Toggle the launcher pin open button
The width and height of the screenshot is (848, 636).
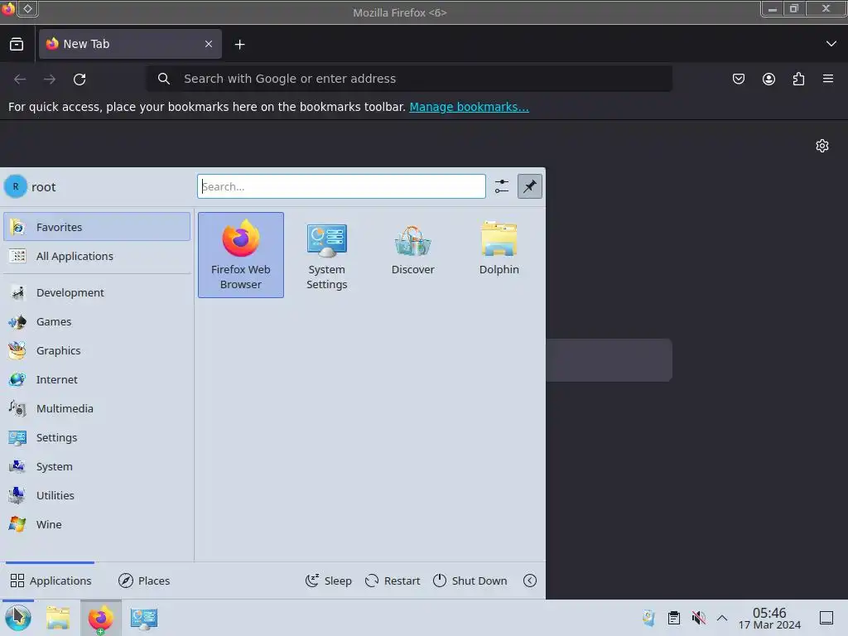click(x=529, y=186)
